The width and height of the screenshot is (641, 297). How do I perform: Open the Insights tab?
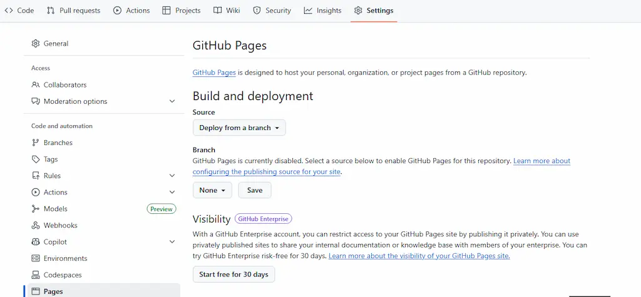[323, 11]
